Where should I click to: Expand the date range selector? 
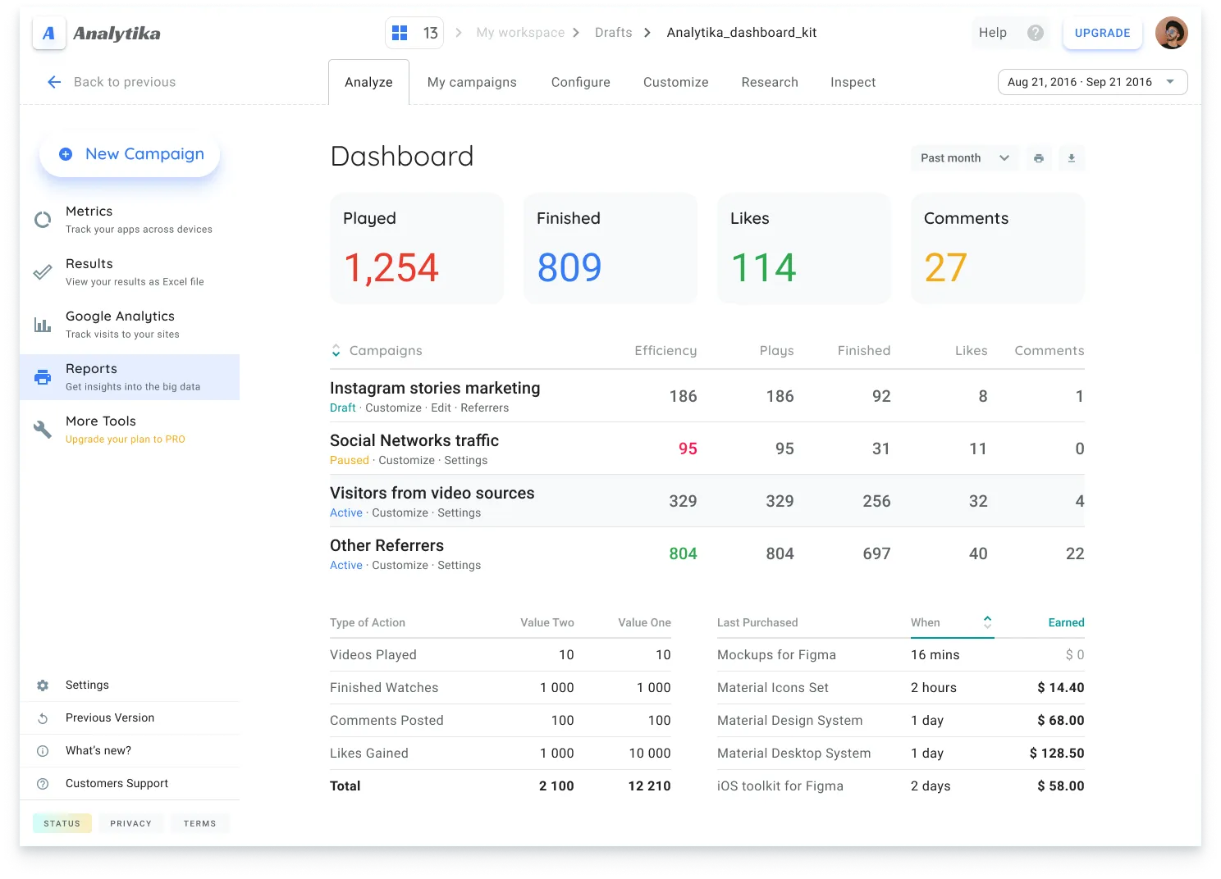coord(1092,82)
